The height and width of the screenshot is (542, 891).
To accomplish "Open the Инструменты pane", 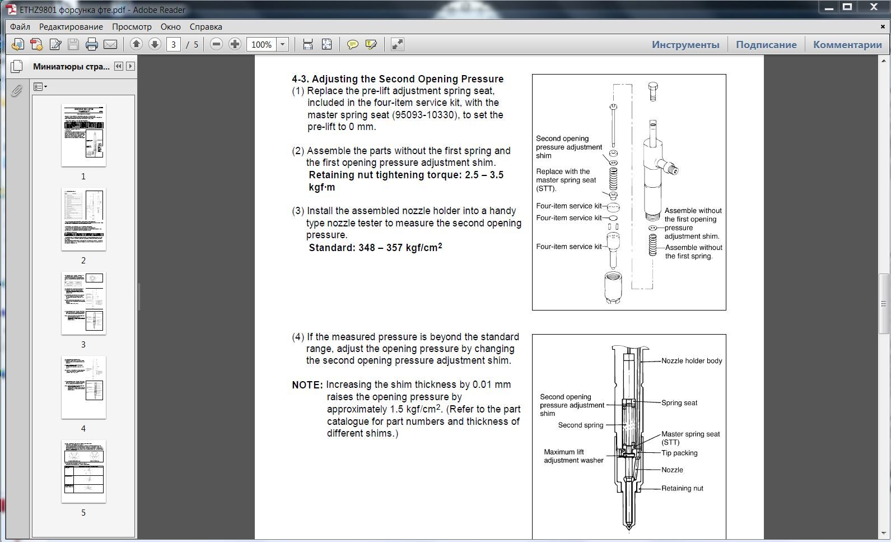I will coord(685,45).
